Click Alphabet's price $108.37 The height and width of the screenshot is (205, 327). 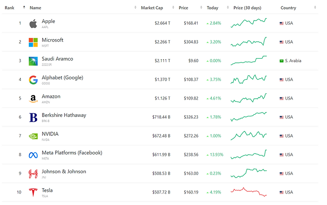click(x=191, y=79)
